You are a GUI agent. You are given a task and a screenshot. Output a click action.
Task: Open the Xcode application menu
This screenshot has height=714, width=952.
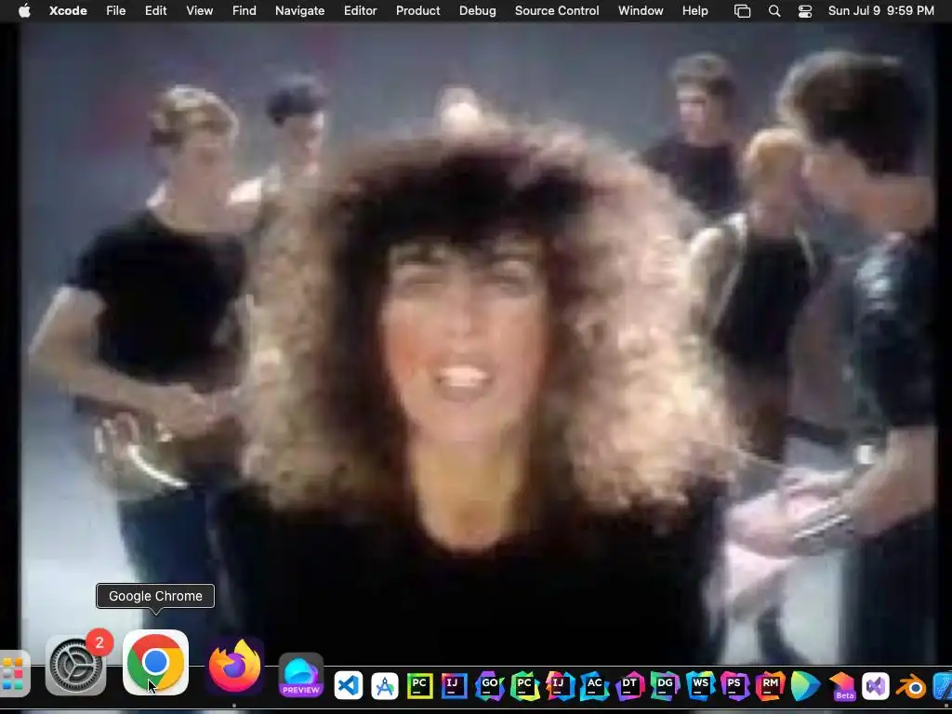[68, 10]
